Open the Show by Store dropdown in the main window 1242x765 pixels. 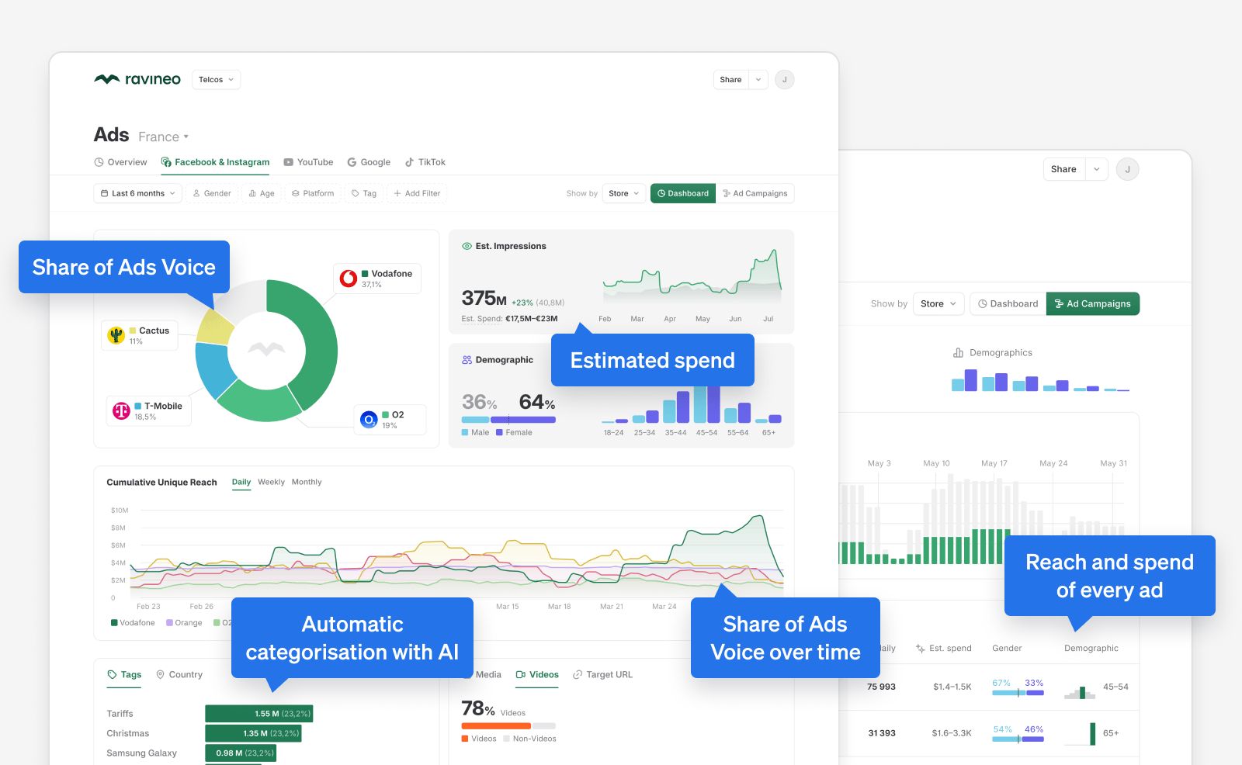[x=624, y=193]
